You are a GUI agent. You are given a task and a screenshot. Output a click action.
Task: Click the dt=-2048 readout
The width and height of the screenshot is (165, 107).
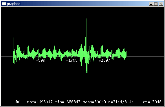click(152, 102)
